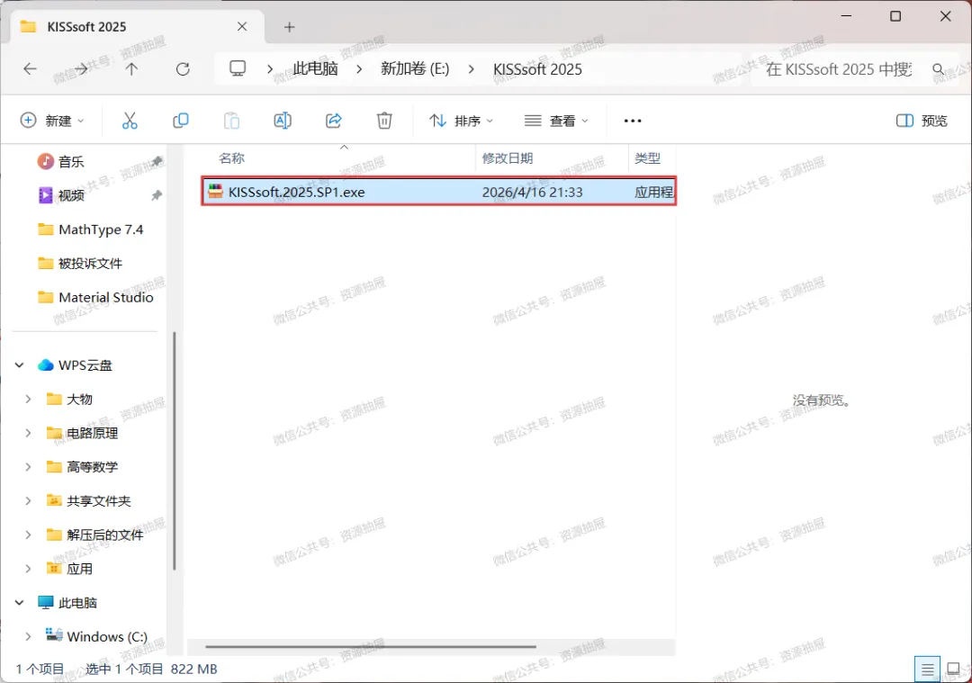The width and height of the screenshot is (972, 683).
Task: Click the KISSsoft.2025.SP1.exe file icon
Action: tap(215, 192)
